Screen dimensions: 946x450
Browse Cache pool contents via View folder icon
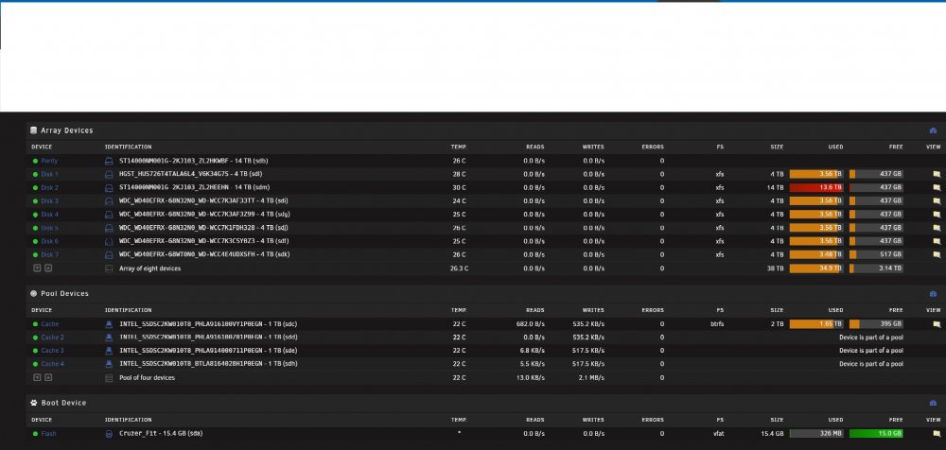tap(937, 324)
